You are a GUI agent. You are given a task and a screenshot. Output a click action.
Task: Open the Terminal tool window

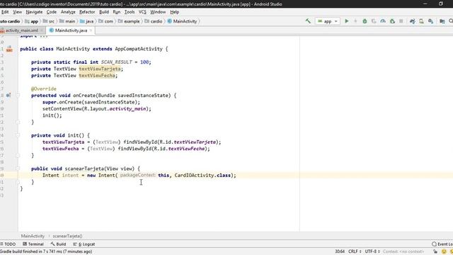33,244
